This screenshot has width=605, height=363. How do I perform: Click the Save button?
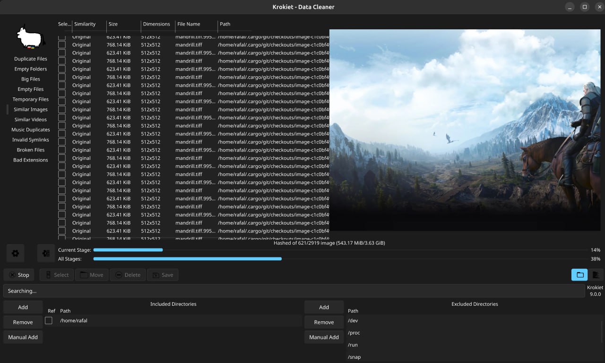(163, 274)
